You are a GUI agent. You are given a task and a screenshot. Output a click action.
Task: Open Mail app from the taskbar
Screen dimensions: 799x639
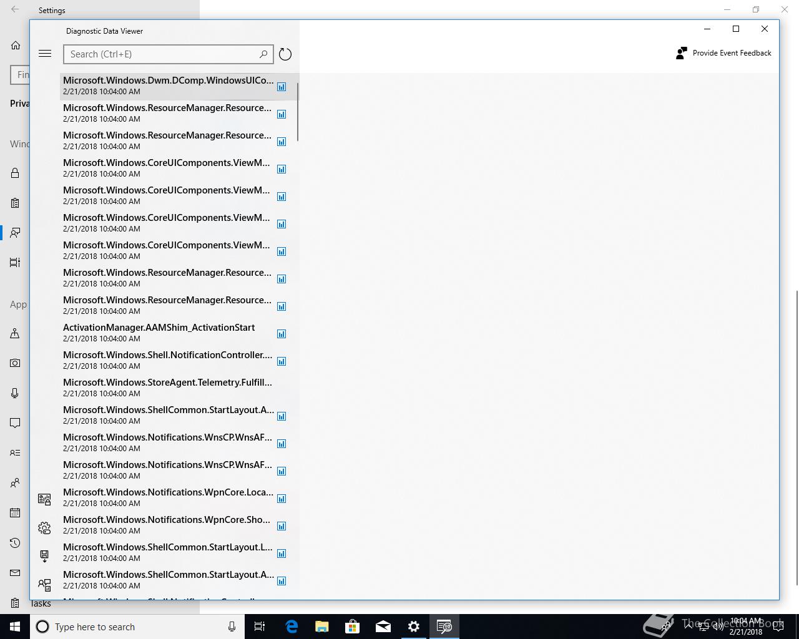pos(383,627)
